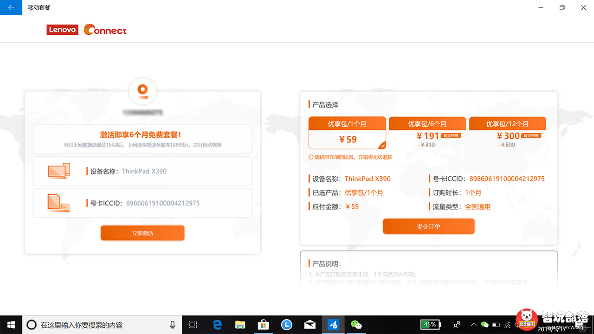The width and height of the screenshot is (594, 334).
Task: Select the 优享包/12个月 ¥300 plan
Action: pos(507,133)
